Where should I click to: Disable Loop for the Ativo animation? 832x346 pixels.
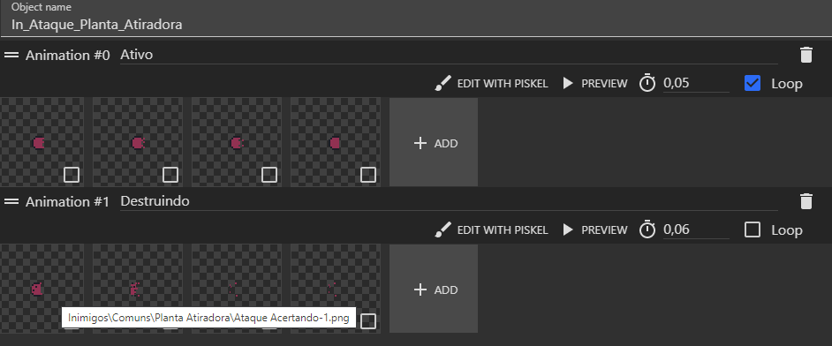pos(753,83)
